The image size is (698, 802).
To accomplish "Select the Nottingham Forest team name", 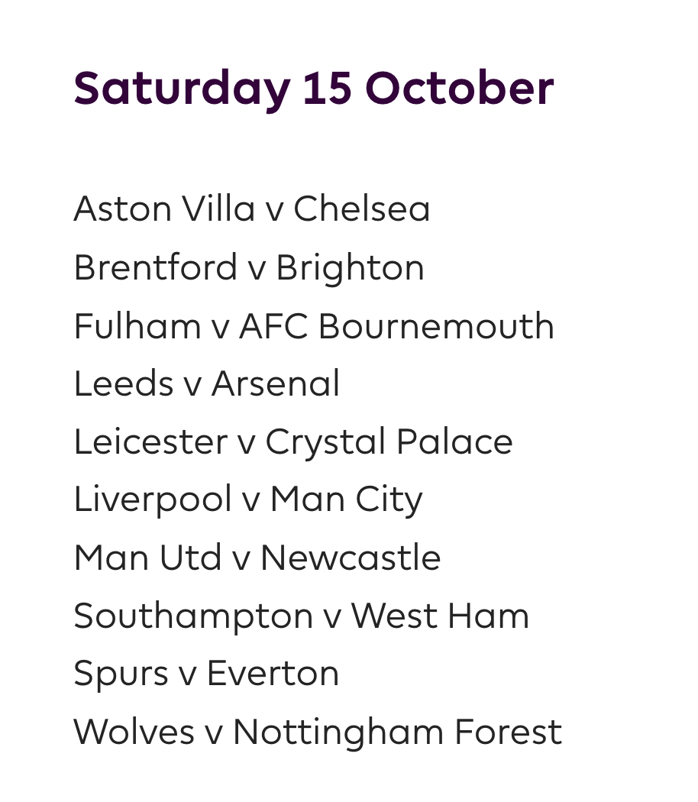I will [x=397, y=732].
